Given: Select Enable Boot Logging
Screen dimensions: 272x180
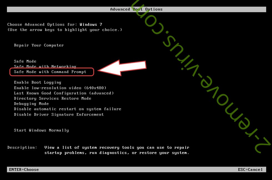Looking at the screenshot, I should coord(38,83).
